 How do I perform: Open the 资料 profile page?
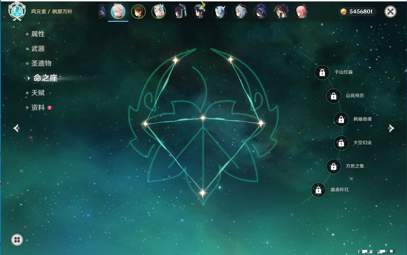point(38,107)
